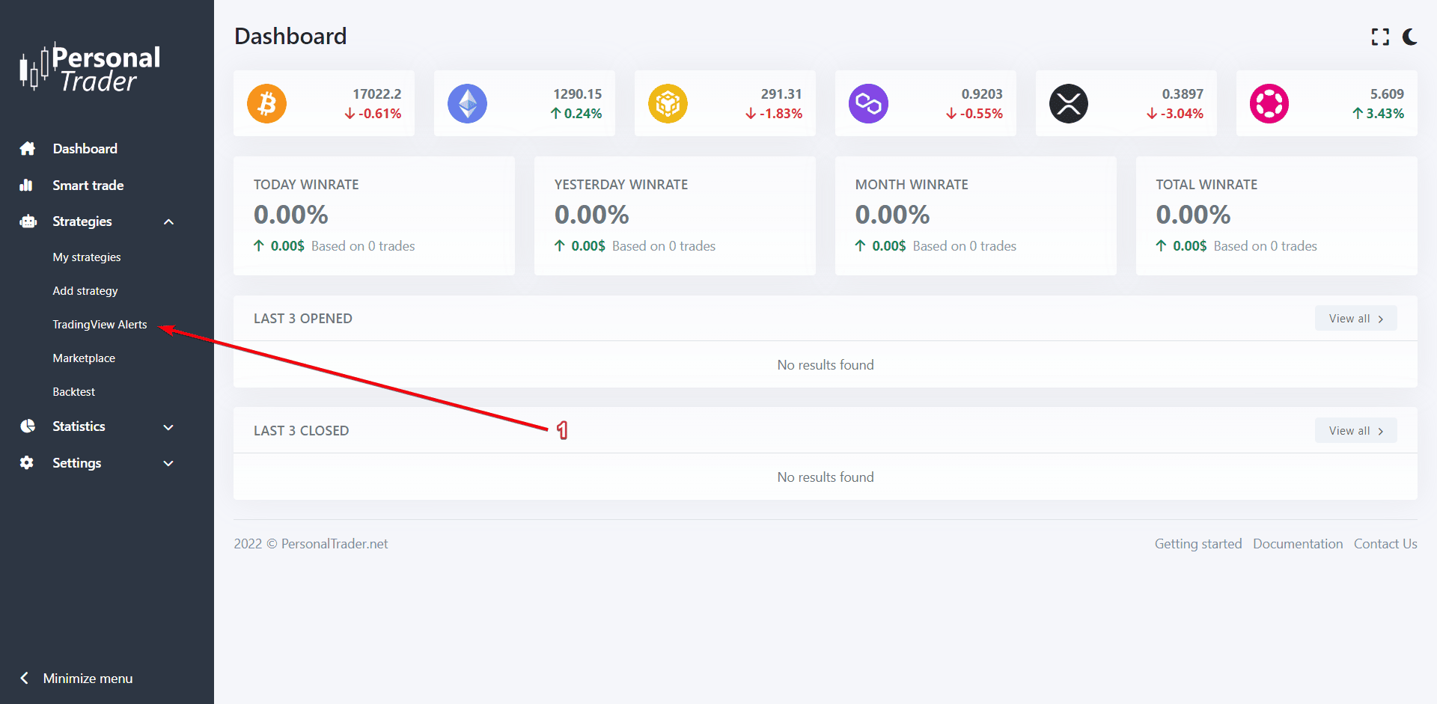The image size is (1437, 704).
Task: Click the Ethereum coin icon
Action: click(x=468, y=104)
